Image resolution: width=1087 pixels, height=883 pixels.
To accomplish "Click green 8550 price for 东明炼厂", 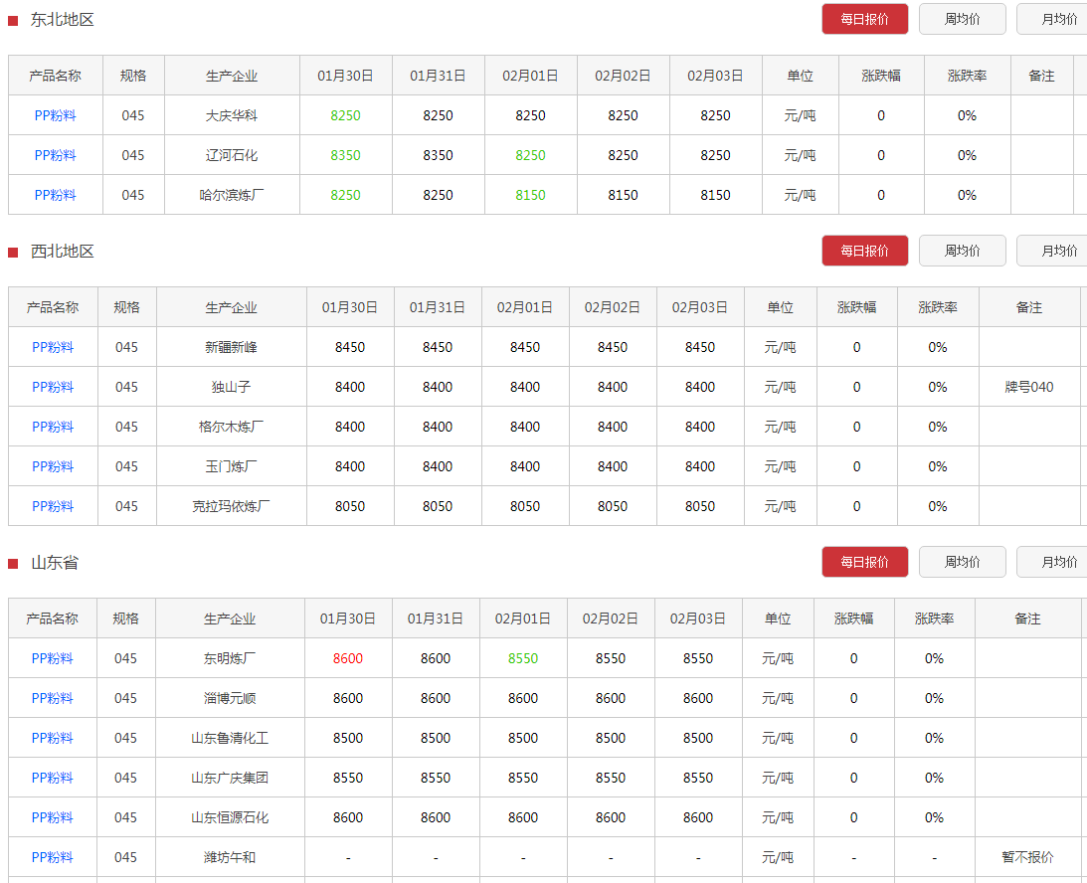I will click(x=523, y=658).
